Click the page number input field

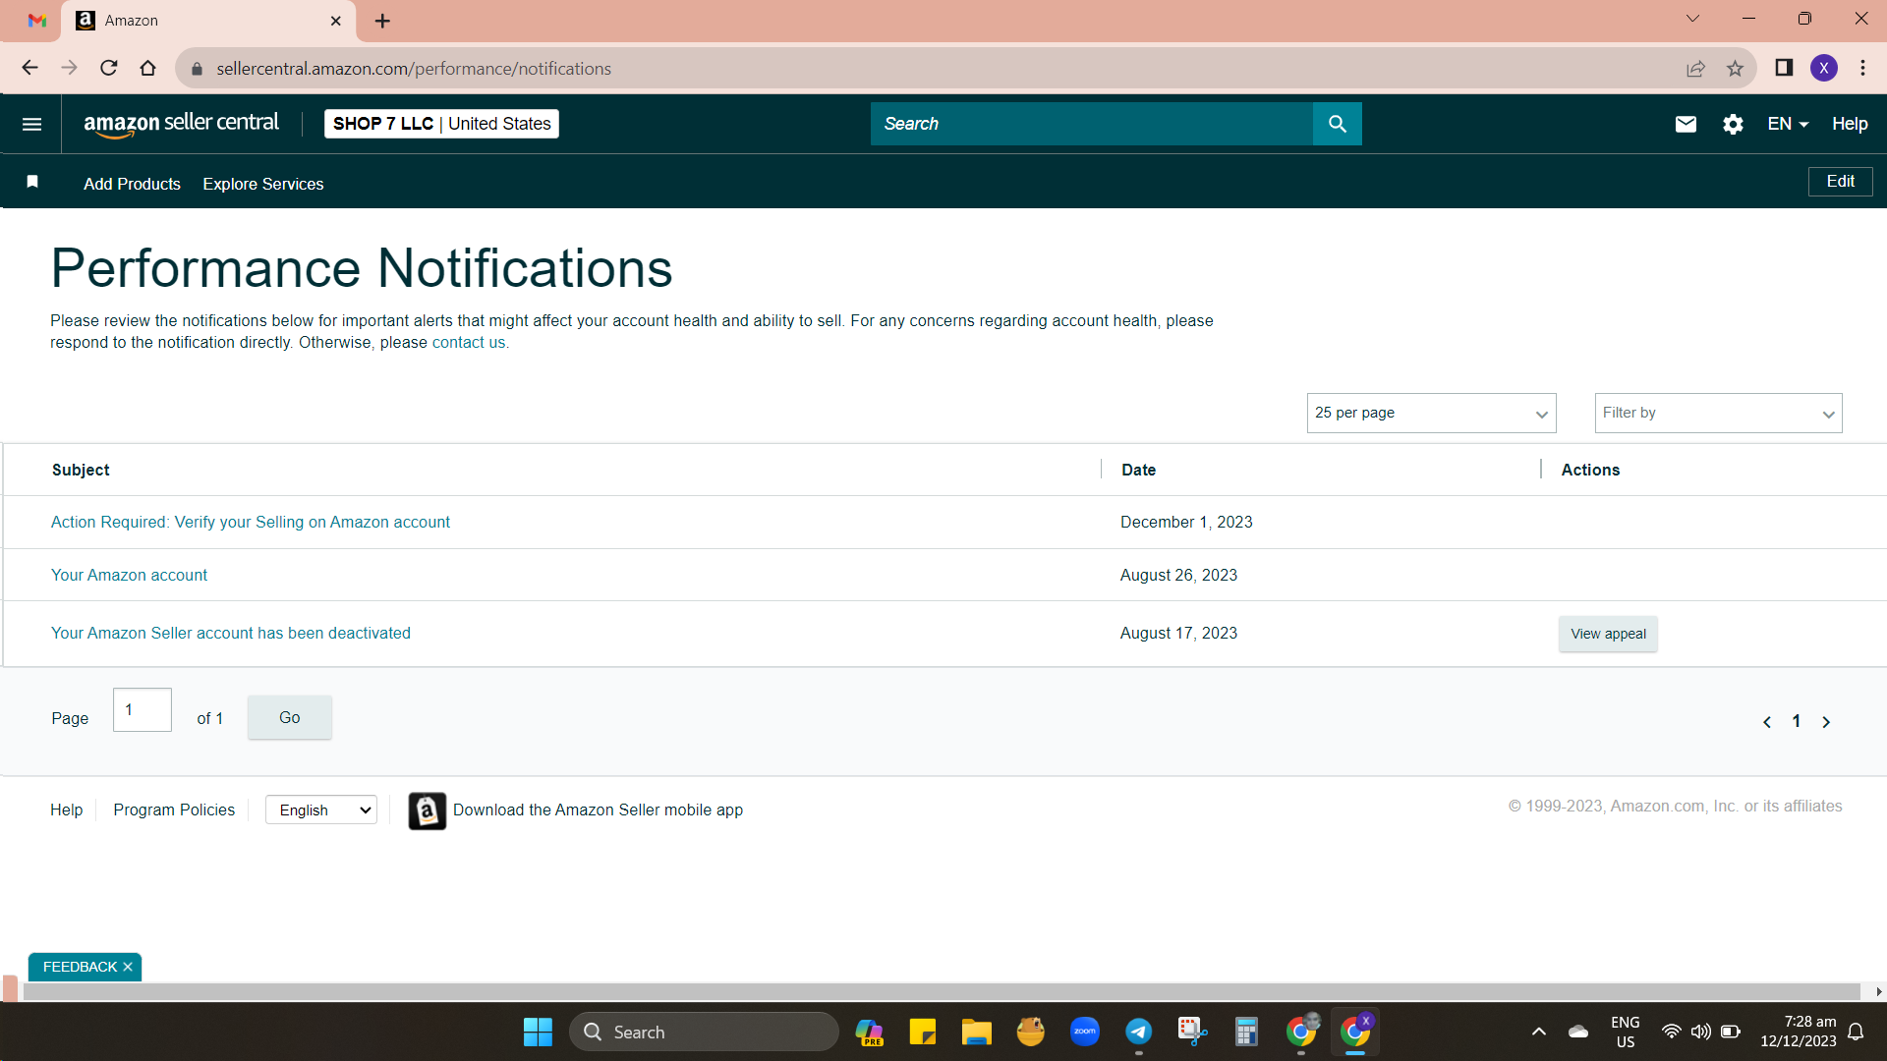[x=143, y=709]
